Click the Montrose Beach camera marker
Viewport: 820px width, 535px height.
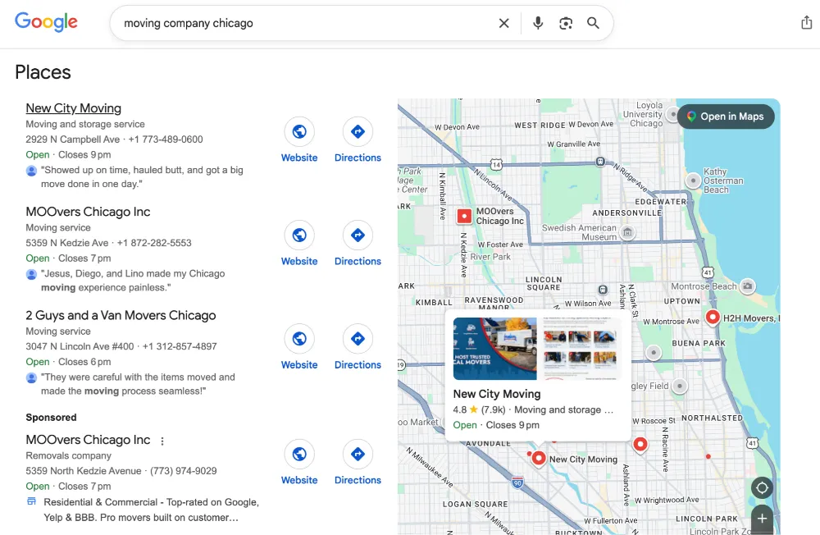(x=748, y=286)
